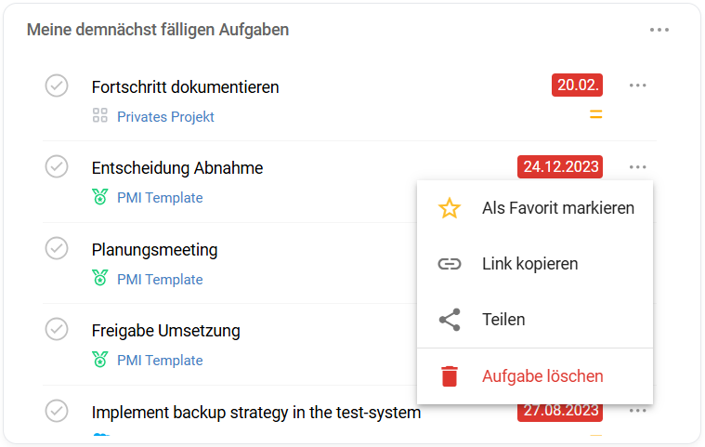Screen dimensions: 705x447
Task: Click medal icon under Planungsmeeting
Action: coord(100,278)
